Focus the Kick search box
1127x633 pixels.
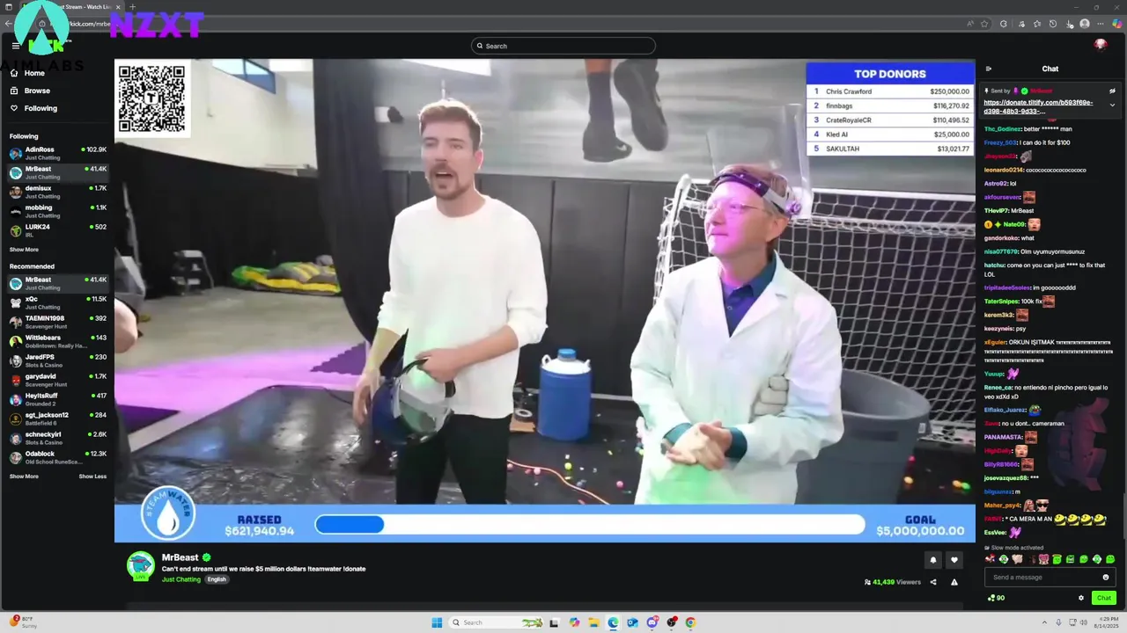tap(563, 46)
